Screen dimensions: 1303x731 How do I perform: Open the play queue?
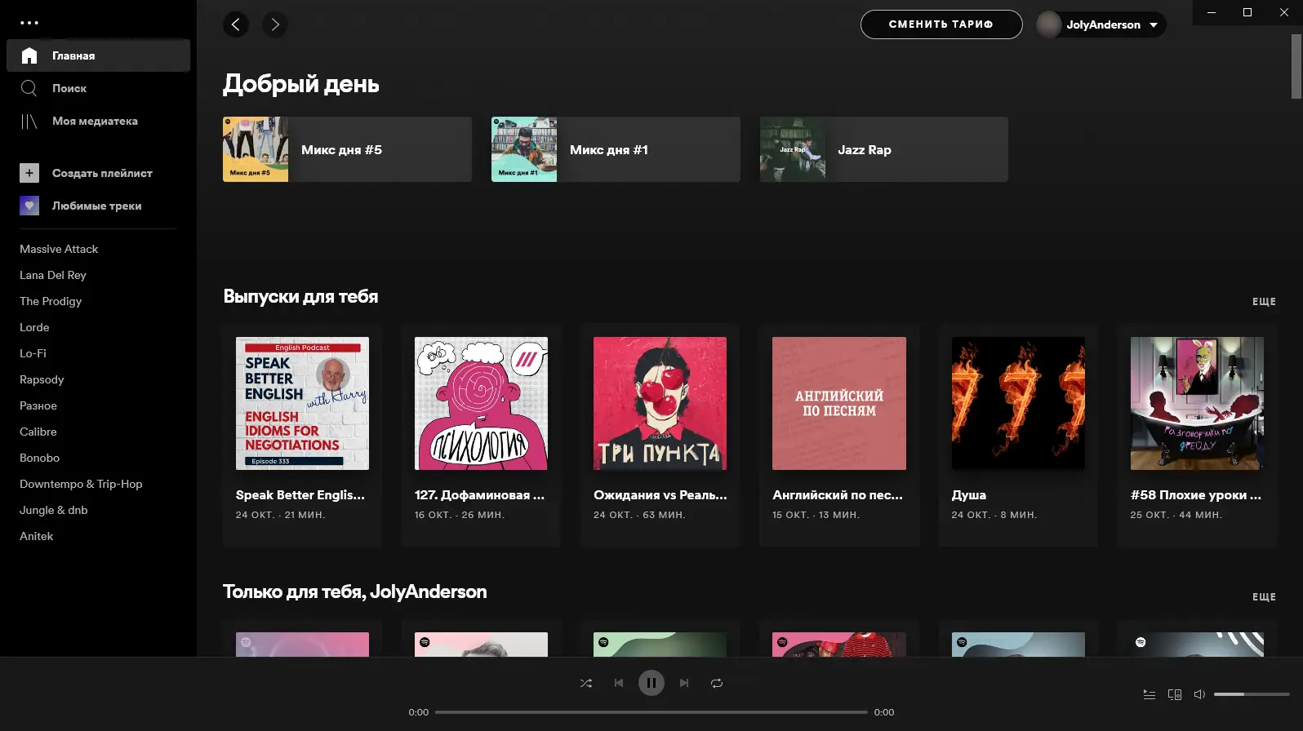(1150, 694)
